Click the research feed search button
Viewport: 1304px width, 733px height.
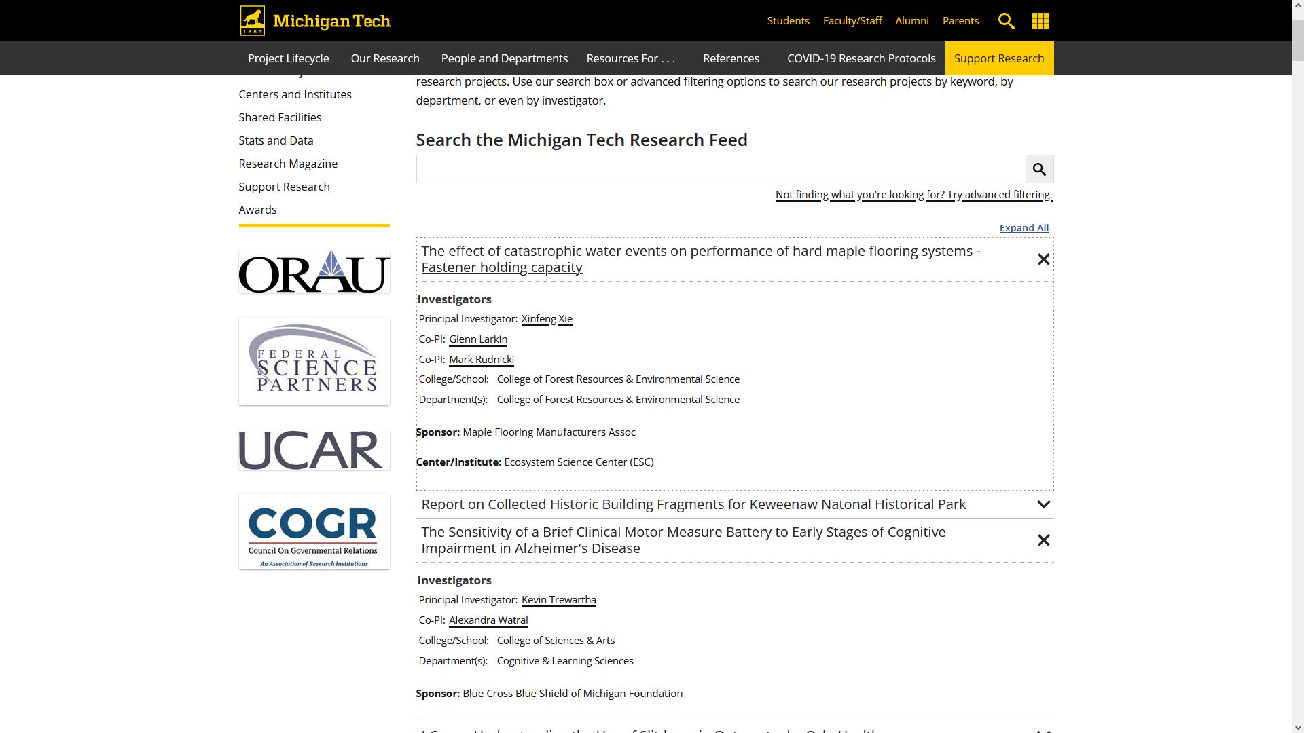1039,169
